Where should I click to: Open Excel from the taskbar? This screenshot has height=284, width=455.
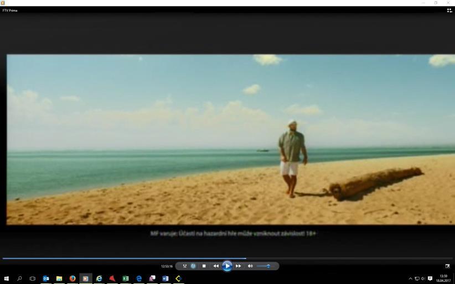coord(125,278)
